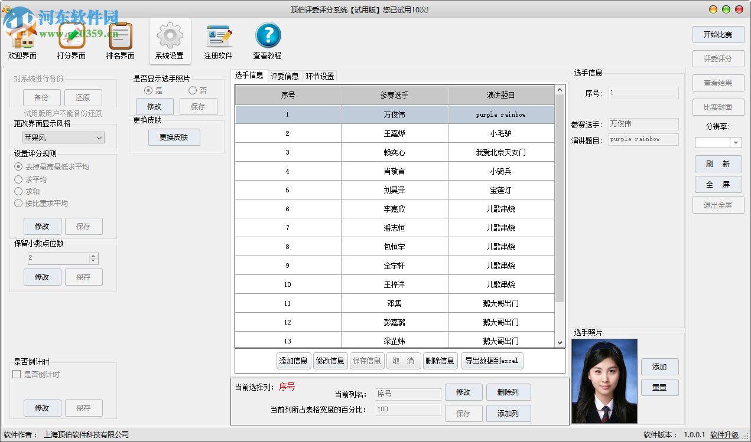Open 系统设置 system settings

click(x=170, y=40)
